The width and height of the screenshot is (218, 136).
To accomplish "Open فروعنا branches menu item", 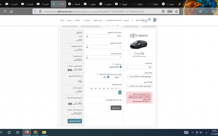I will 69,20.
